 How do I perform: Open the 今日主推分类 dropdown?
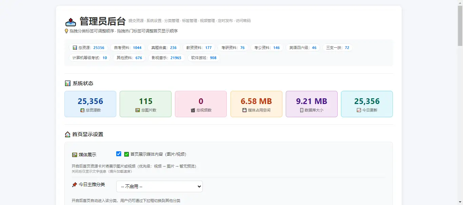click(159, 186)
